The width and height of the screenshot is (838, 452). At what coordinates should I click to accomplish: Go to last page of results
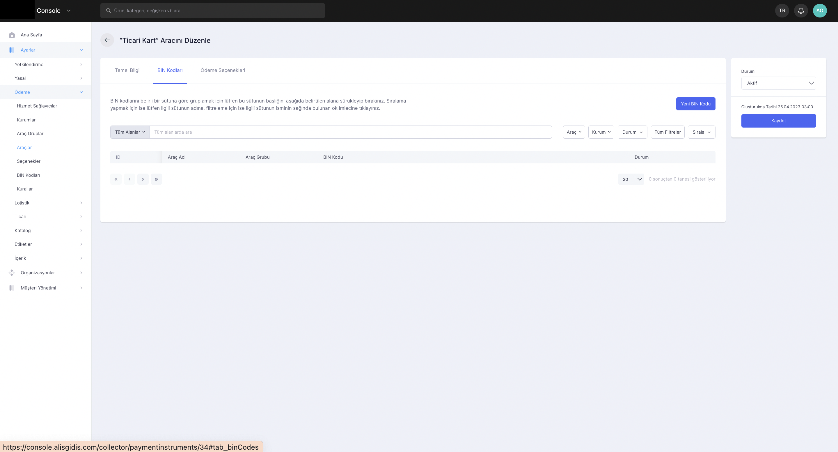[157, 179]
